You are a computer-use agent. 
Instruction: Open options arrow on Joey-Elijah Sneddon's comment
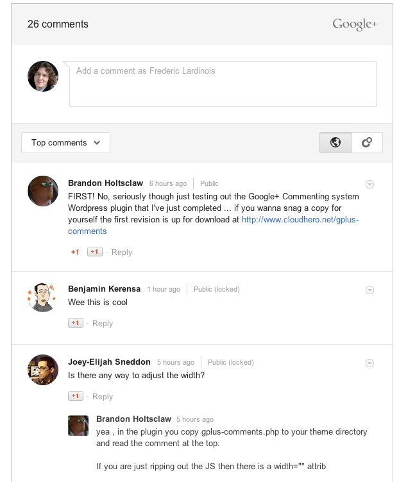[x=369, y=363]
